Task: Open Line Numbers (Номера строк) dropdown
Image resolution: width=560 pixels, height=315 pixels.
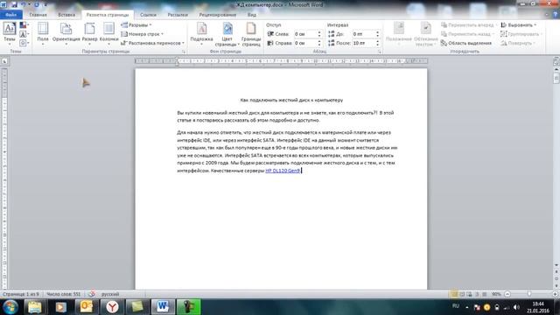Action: tap(142, 34)
